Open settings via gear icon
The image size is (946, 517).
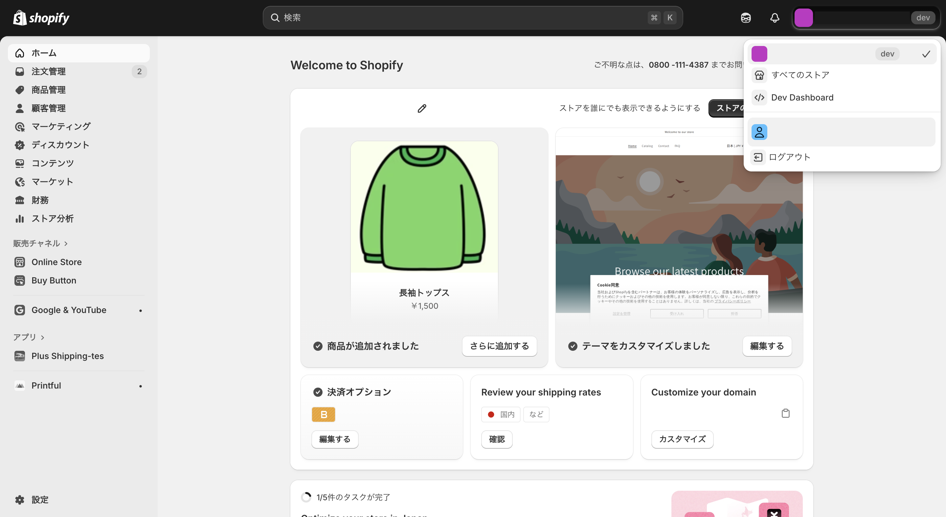point(20,499)
